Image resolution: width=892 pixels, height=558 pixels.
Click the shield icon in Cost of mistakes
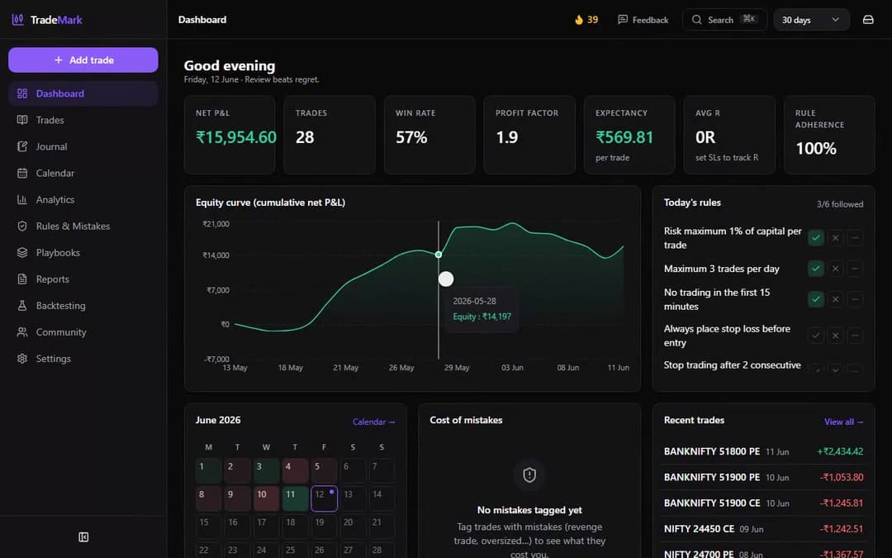[x=529, y=475]
